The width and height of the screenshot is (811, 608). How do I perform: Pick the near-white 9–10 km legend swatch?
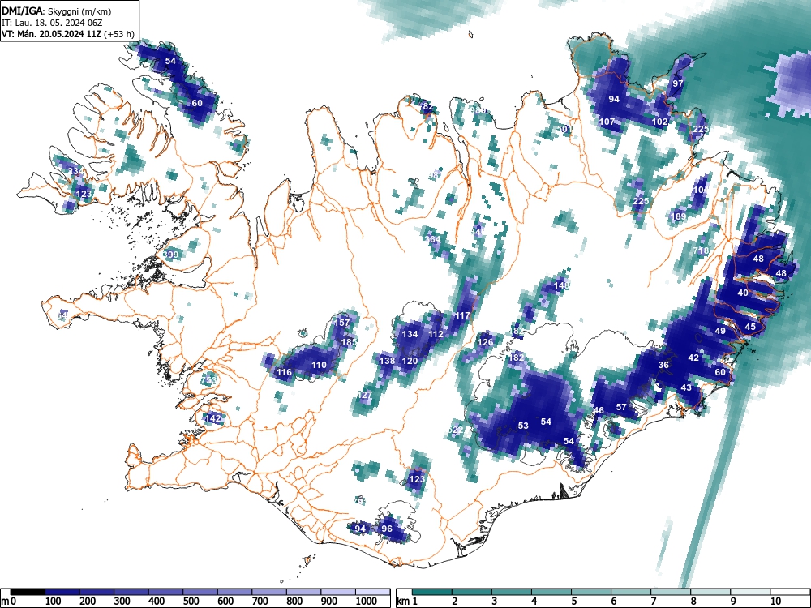[x=750, y=592]
